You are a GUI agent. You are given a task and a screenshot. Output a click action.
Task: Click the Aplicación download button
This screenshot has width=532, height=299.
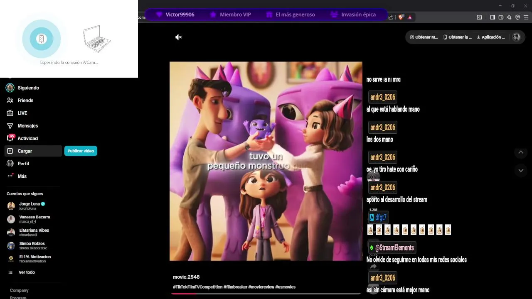[x=491, y=37]
